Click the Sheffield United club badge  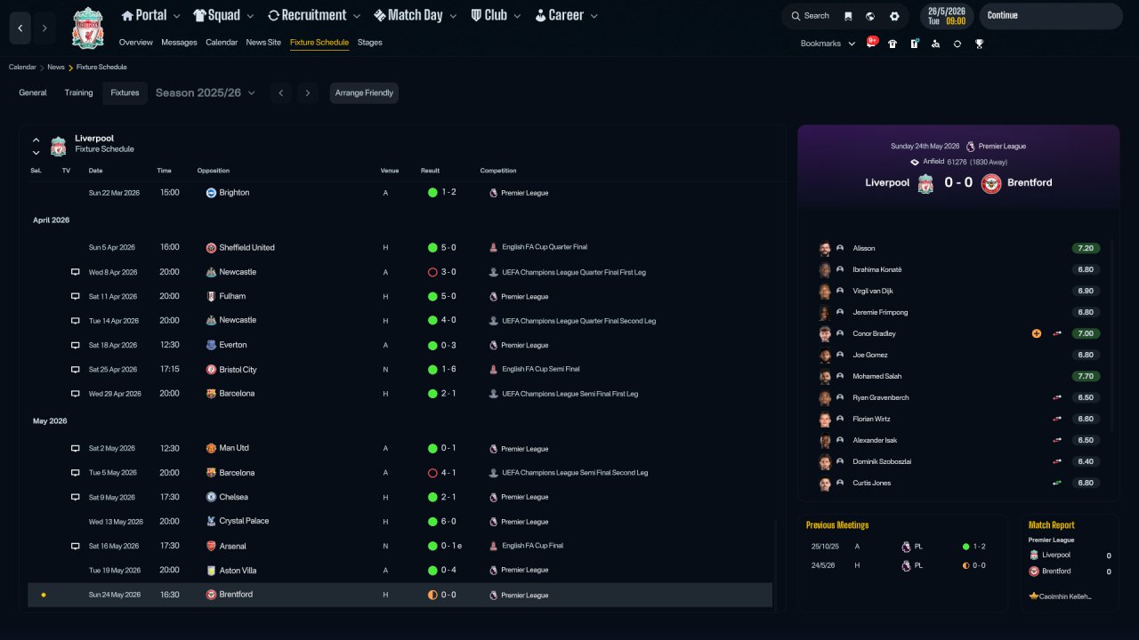(212, 247)
